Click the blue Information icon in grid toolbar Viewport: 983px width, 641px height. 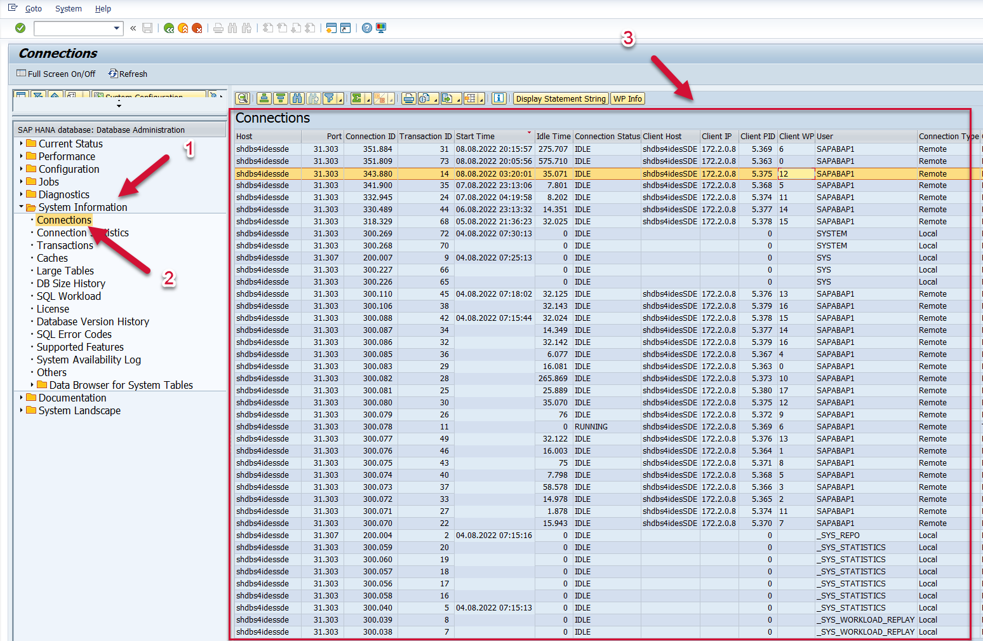(499, 98)
